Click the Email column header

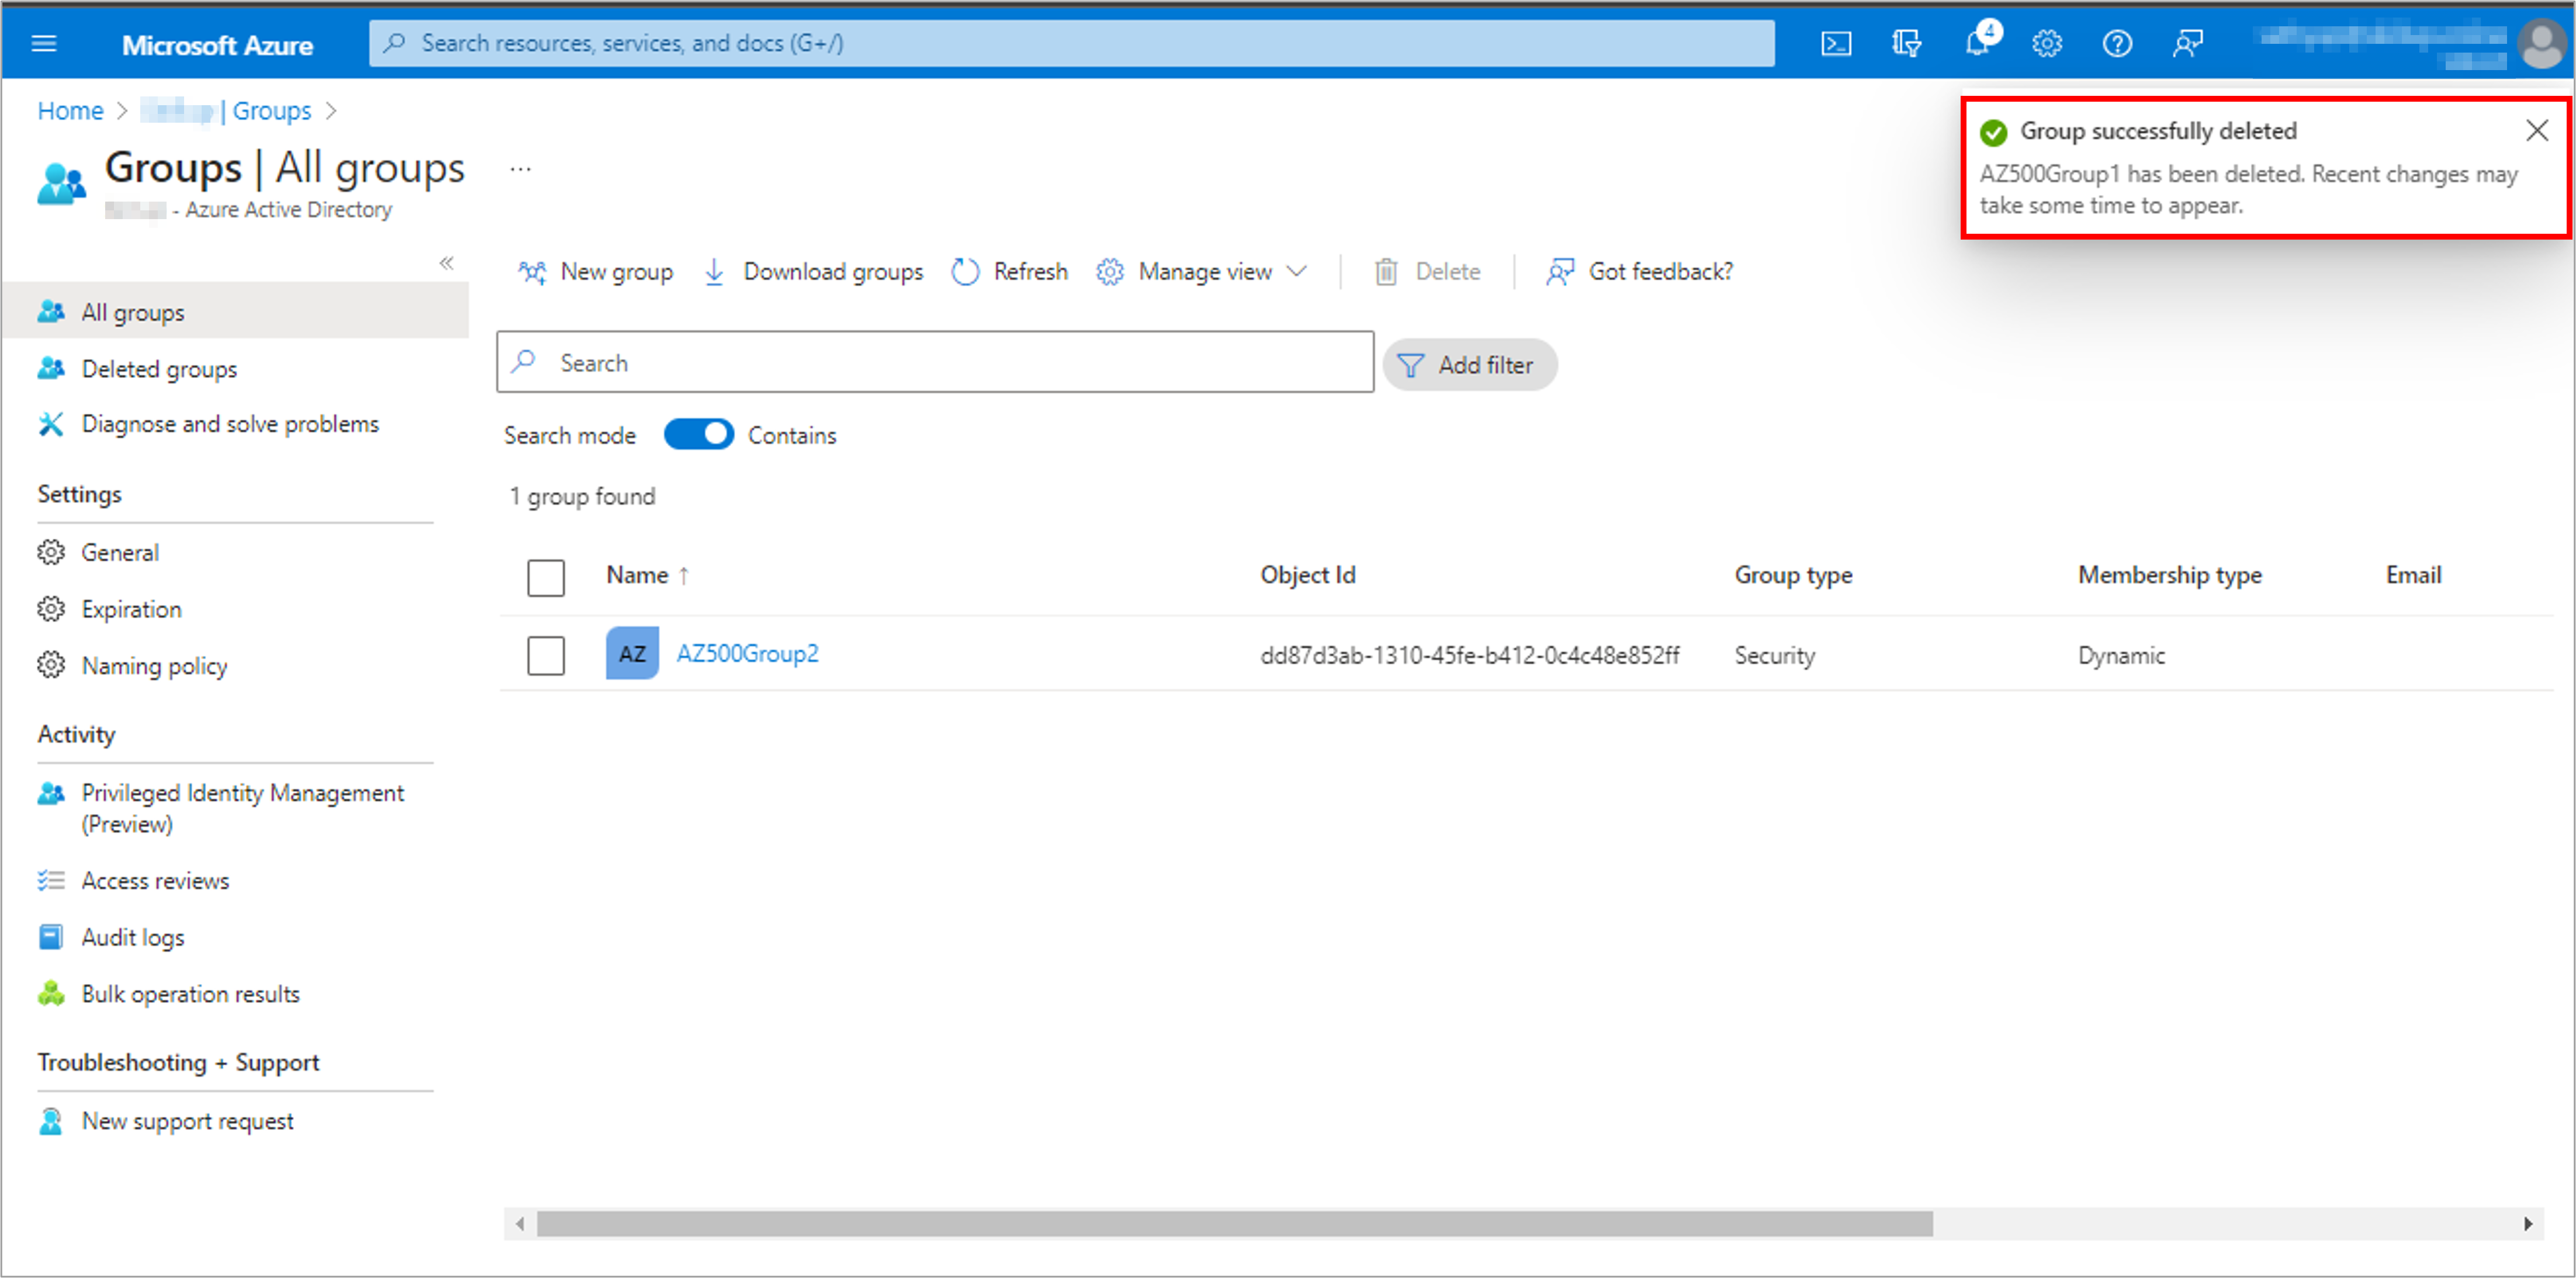point(2413,575)
